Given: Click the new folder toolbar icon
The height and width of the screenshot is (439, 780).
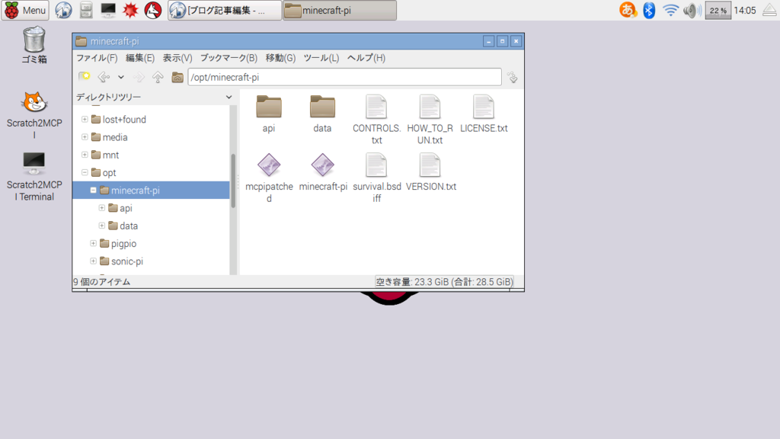Looking at the screenshot, I should [x=84, y=77].
